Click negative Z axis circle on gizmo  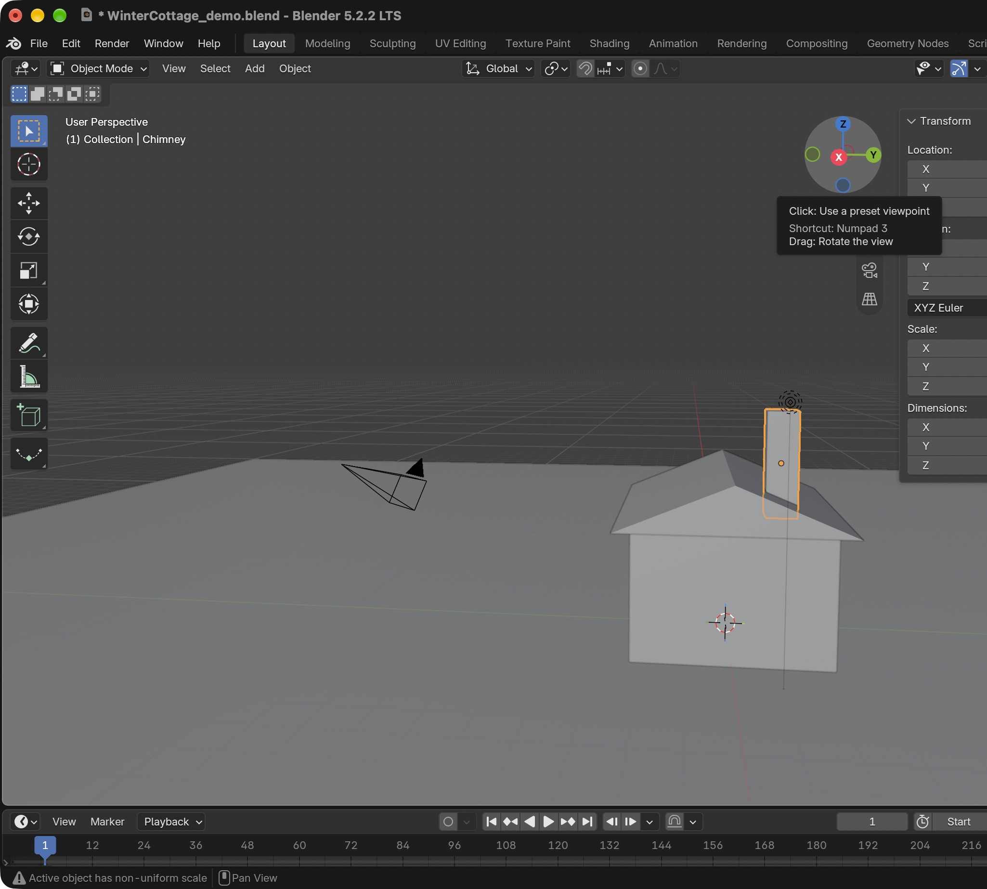click(x=843, y=185)
